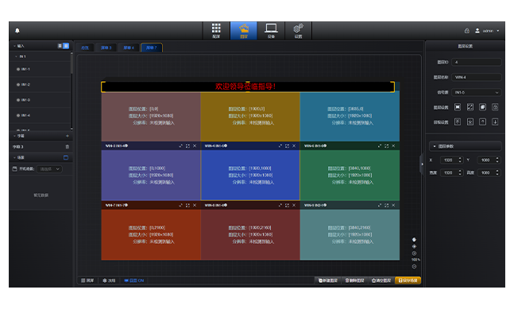Open the notification bell in top bar

coord(17,30)
